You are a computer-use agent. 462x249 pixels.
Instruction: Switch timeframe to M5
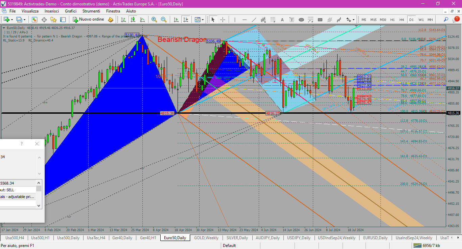(364, 20)
